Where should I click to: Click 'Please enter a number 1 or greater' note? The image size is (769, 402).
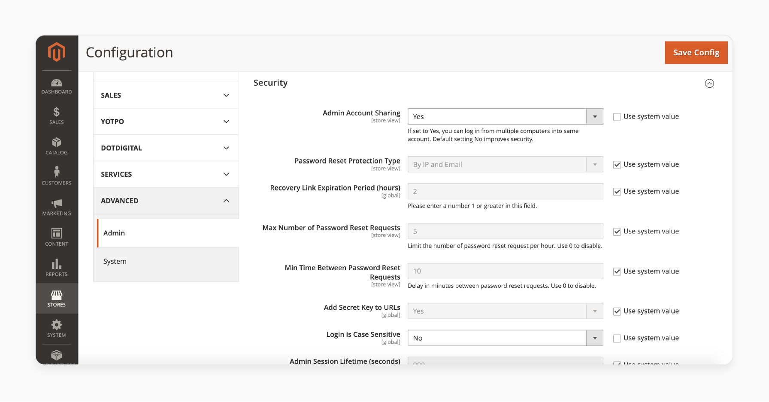click(472, 206)
